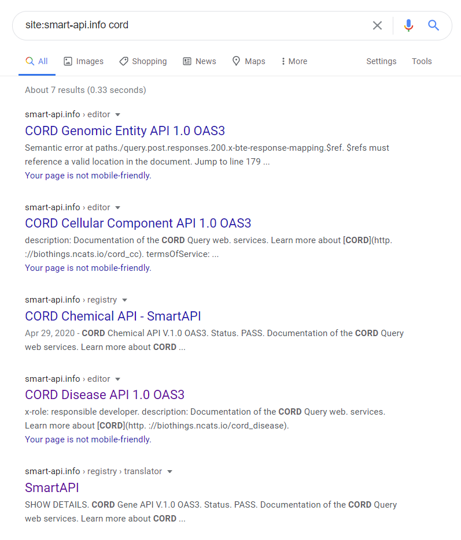Expand dropdown arrow for Genomic Entity result
The height and width of the screenshot is (540, 461).
(x=117, y=115)
